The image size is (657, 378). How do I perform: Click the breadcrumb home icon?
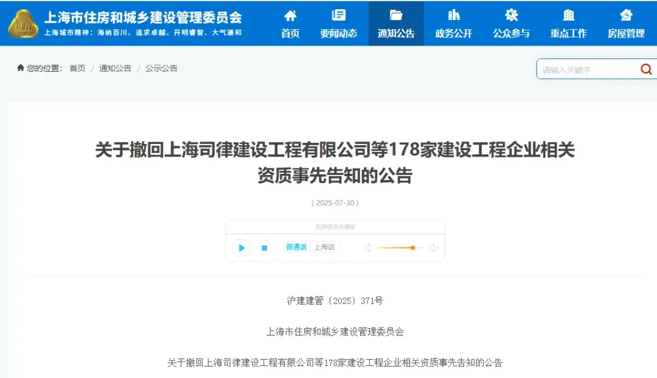point(20,68)
